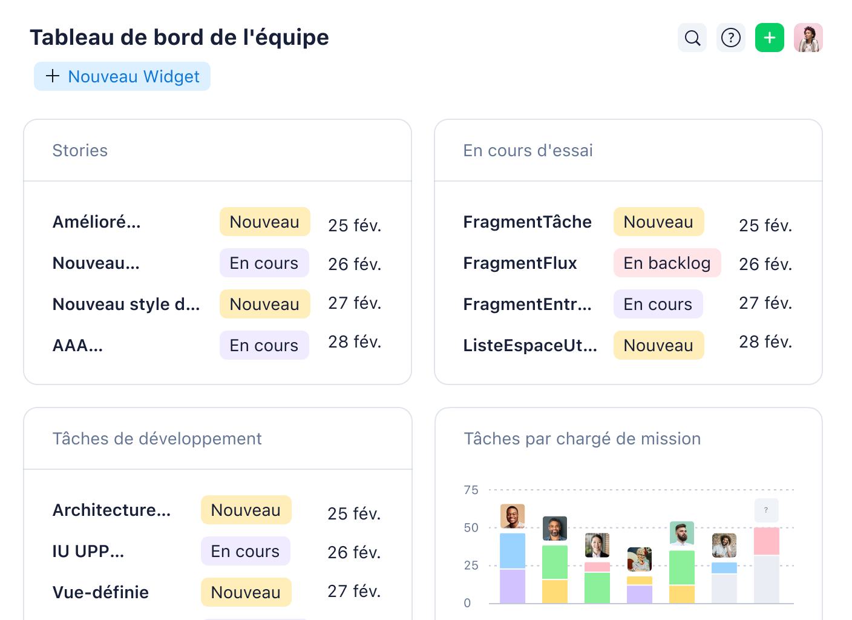Open the En backlog status of FragmentFlux
The height and width of the screenshot is (620, 852).
[667, 263]
